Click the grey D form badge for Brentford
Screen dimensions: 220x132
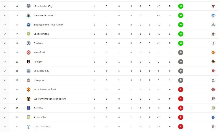(181, 52)
